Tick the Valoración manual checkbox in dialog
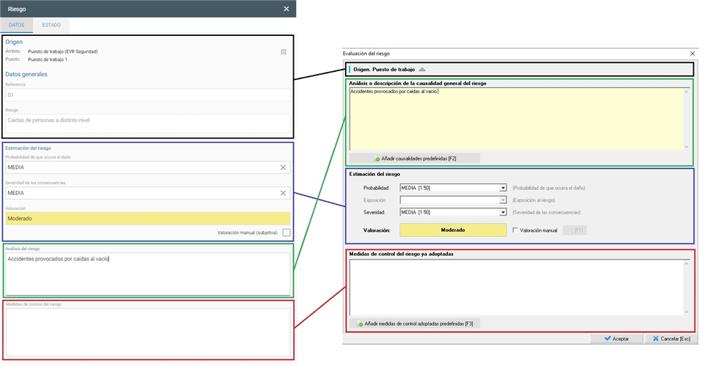The width and height of the screenshot is (705, 366). (x=515, y=230)
